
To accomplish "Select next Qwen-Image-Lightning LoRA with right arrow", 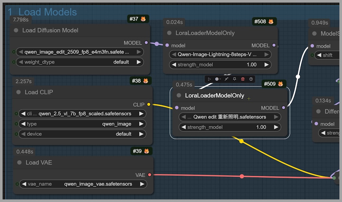I will click(267, 55).
